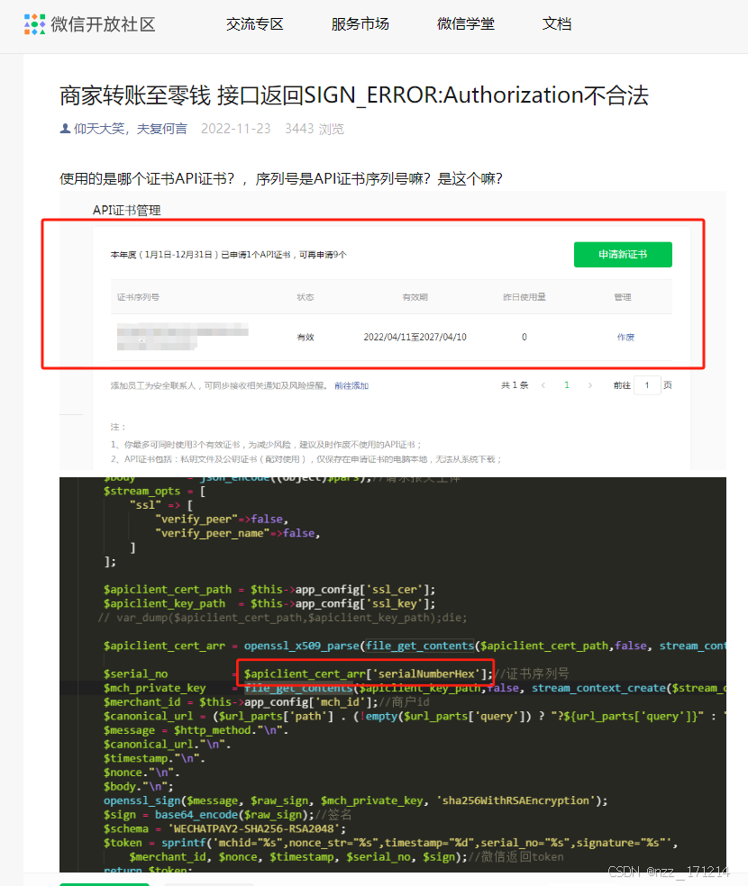Click the 有效 status cell
Screen dimensions: 748x886
[306, 337]
